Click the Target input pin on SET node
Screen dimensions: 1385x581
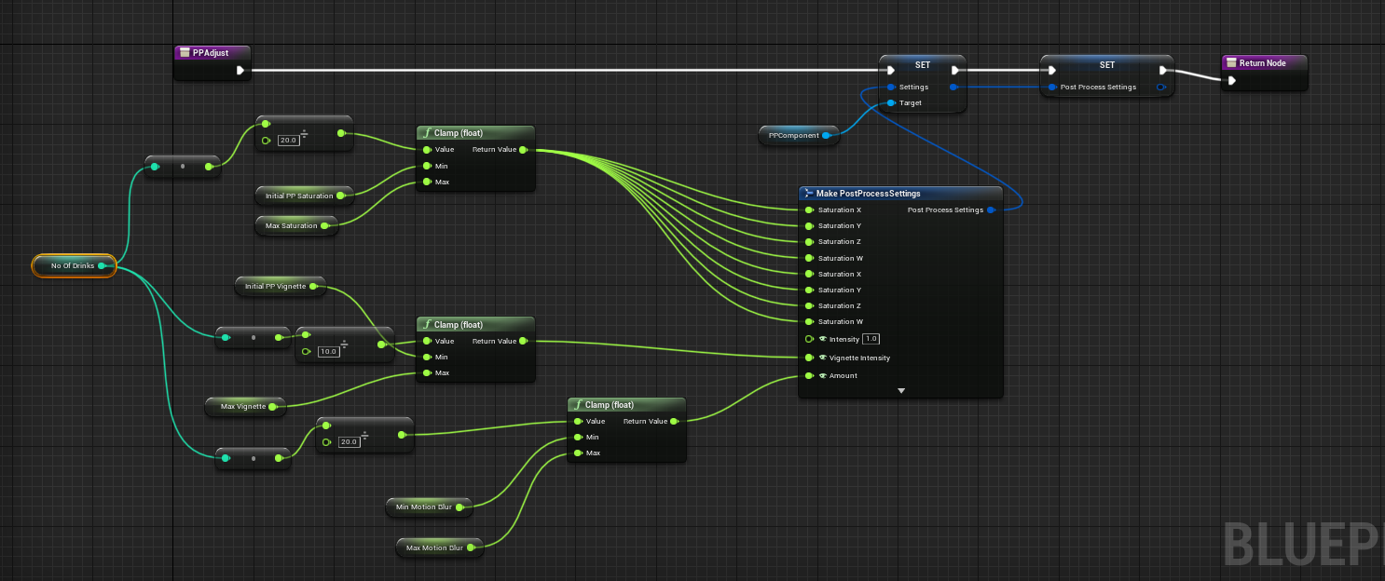[x=891, y=103]
